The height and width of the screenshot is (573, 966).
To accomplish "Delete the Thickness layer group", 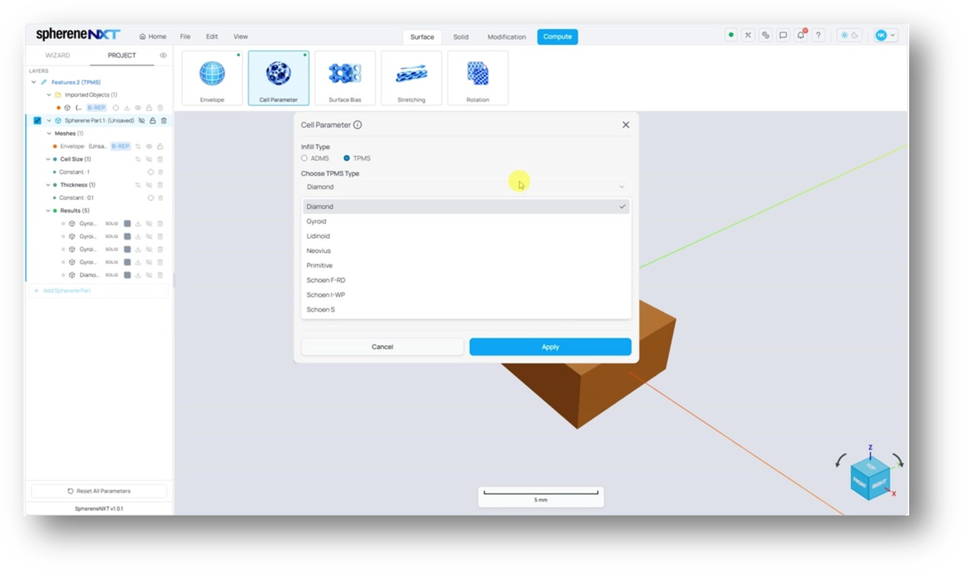I will (x=160, y=185).
